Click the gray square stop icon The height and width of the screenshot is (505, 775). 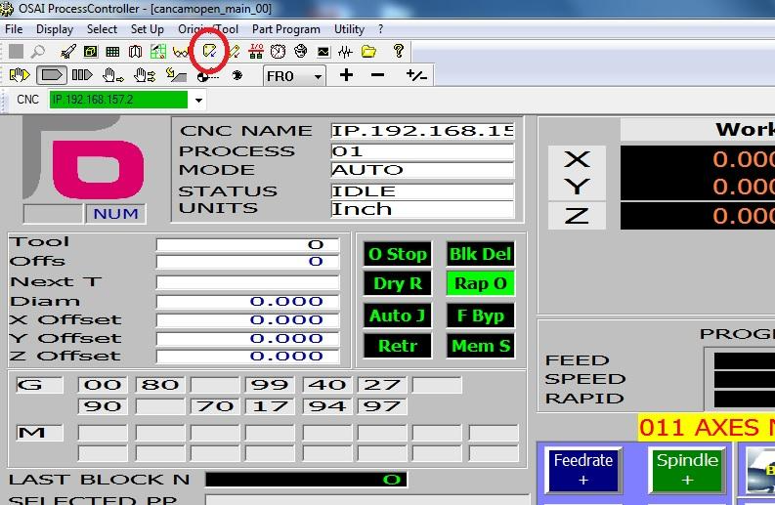(x=16, y=51)
